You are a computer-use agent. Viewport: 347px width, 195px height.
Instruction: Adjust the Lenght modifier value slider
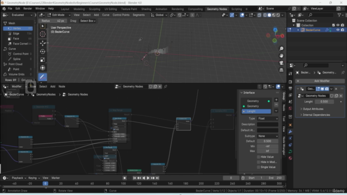[324, 102]
